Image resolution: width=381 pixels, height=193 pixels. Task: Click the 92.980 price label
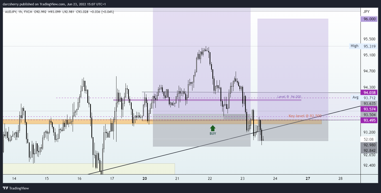point(369,145)
